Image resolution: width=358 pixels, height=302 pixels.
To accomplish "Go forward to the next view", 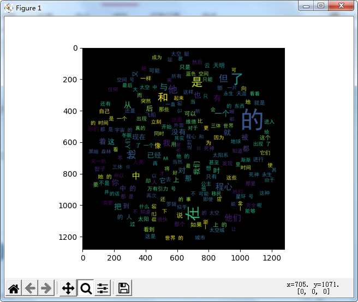I will pyautogui.click(x=46, y=288).
